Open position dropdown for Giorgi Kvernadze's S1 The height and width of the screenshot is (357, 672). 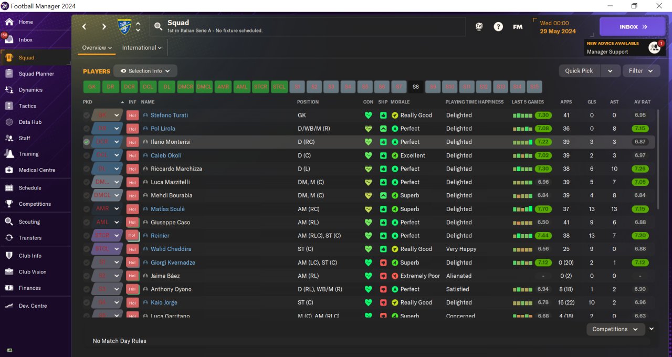point(117,262)
